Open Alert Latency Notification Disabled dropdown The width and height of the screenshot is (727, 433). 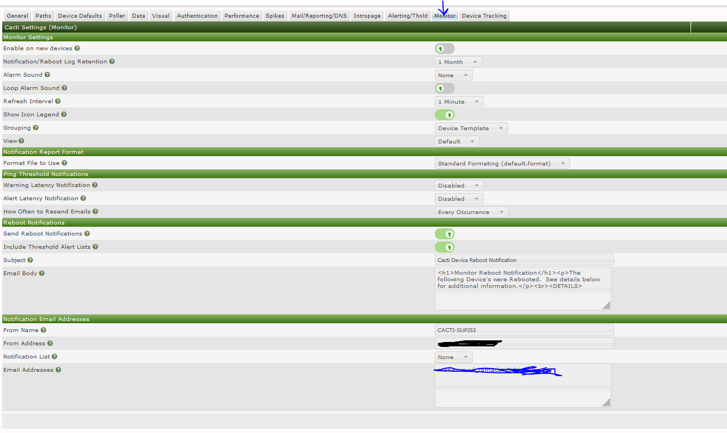(459, 199)
